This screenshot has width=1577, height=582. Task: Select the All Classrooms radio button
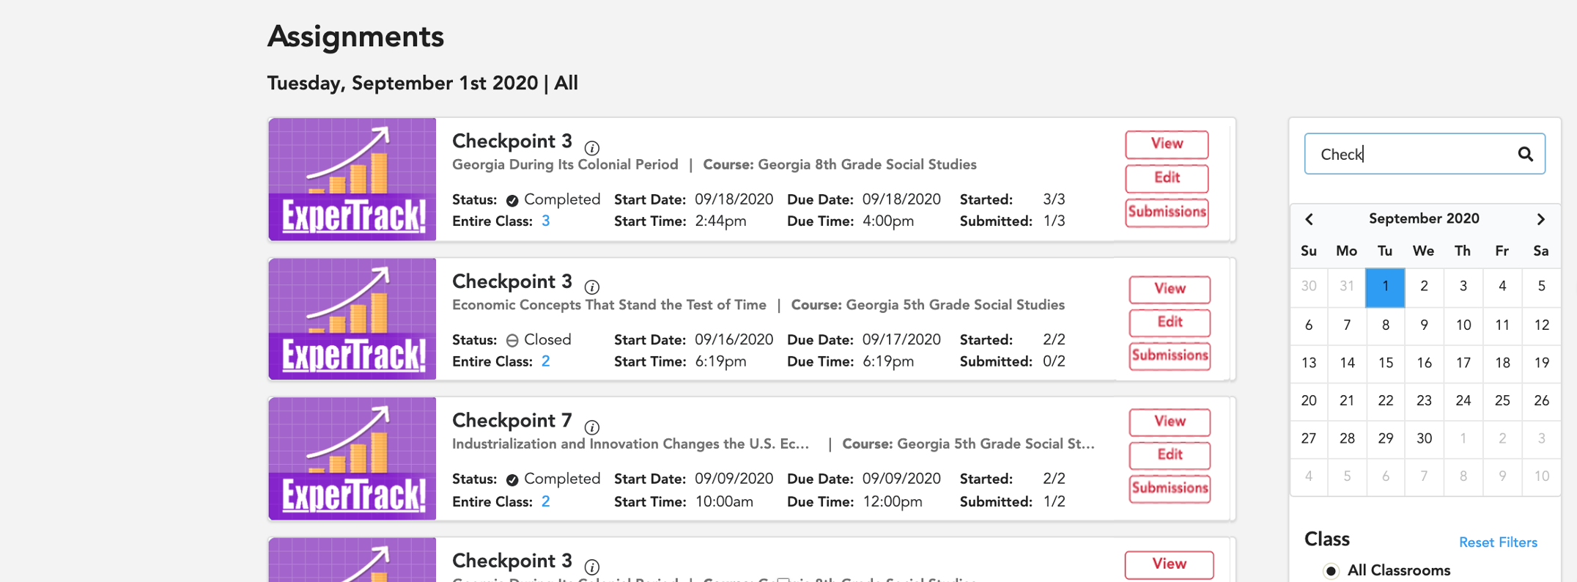click(1331, 570)
